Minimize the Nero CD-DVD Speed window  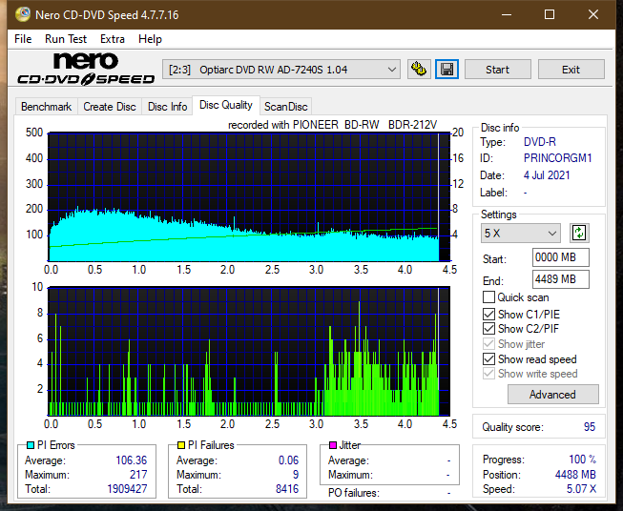[x=507, y=14]
